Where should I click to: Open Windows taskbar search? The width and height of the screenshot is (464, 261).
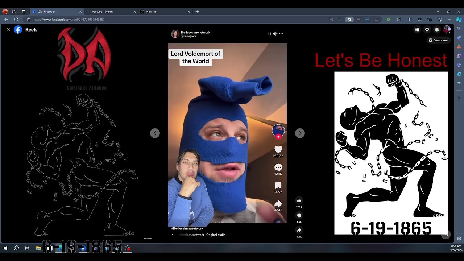click(16, 248)
